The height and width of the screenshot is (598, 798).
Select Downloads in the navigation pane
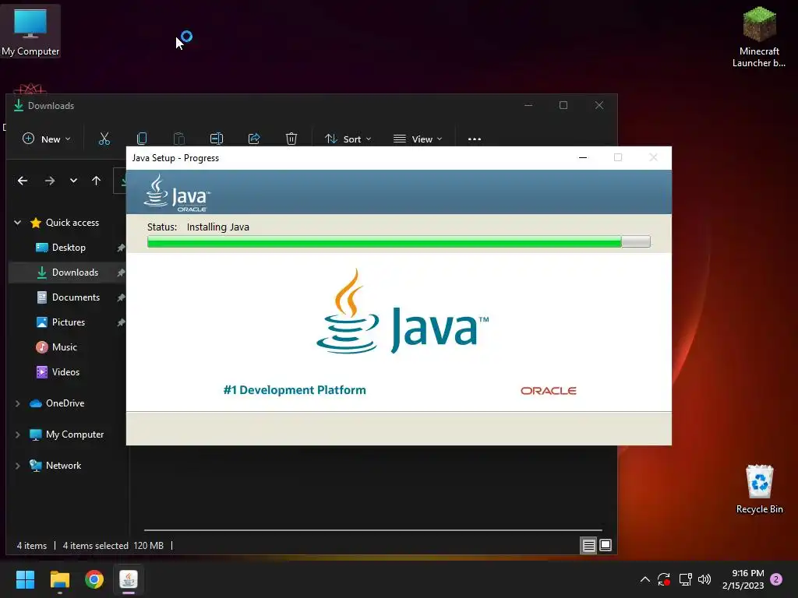[x=68, y=273]
